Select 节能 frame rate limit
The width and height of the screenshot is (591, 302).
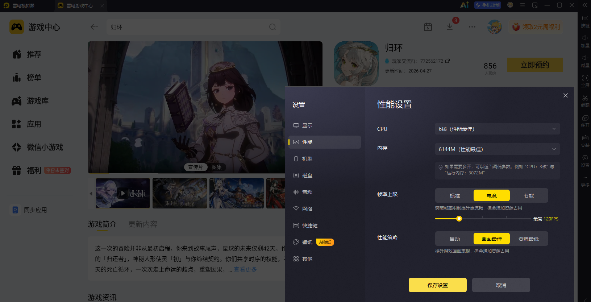pyautogui.click(x=529, y=196)
